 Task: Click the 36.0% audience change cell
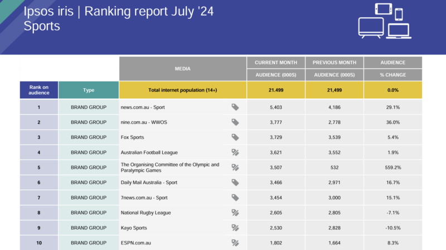pos(393,122)
